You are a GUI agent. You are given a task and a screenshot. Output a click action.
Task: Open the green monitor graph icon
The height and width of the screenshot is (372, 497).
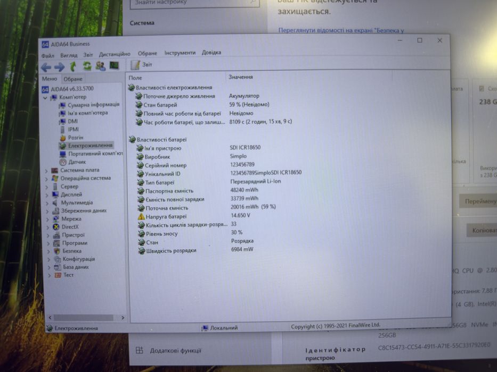pyautogui.click(x=114, y=65)
